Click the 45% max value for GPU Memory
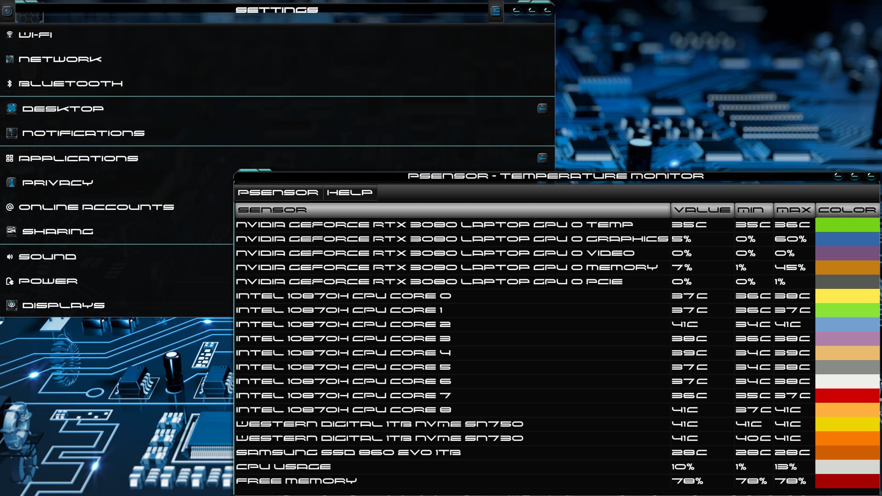Viewport: 882px width, 496px height. pos(790,267)
